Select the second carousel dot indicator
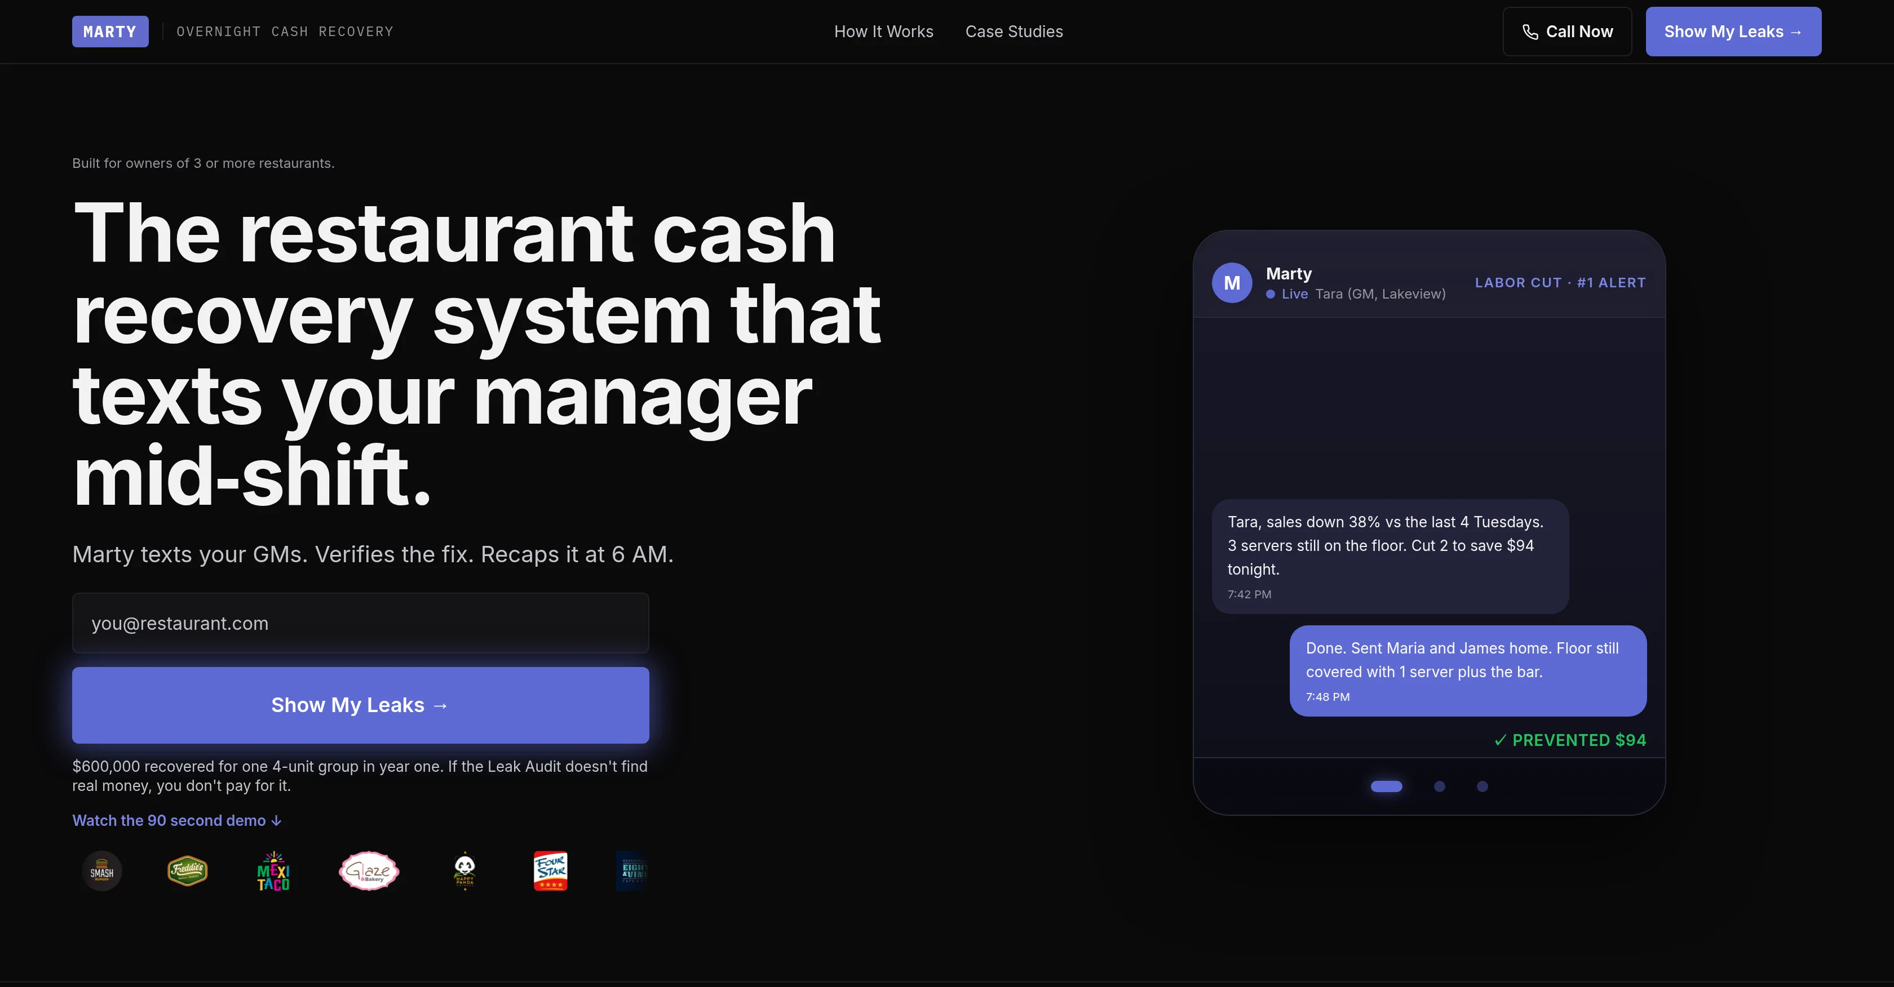 pyautogui.click(x=1440, y=786)
